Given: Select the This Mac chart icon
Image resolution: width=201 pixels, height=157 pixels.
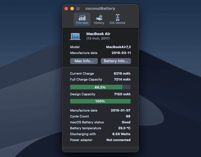Looking at the screenshot, I should [x=82, y=17].
